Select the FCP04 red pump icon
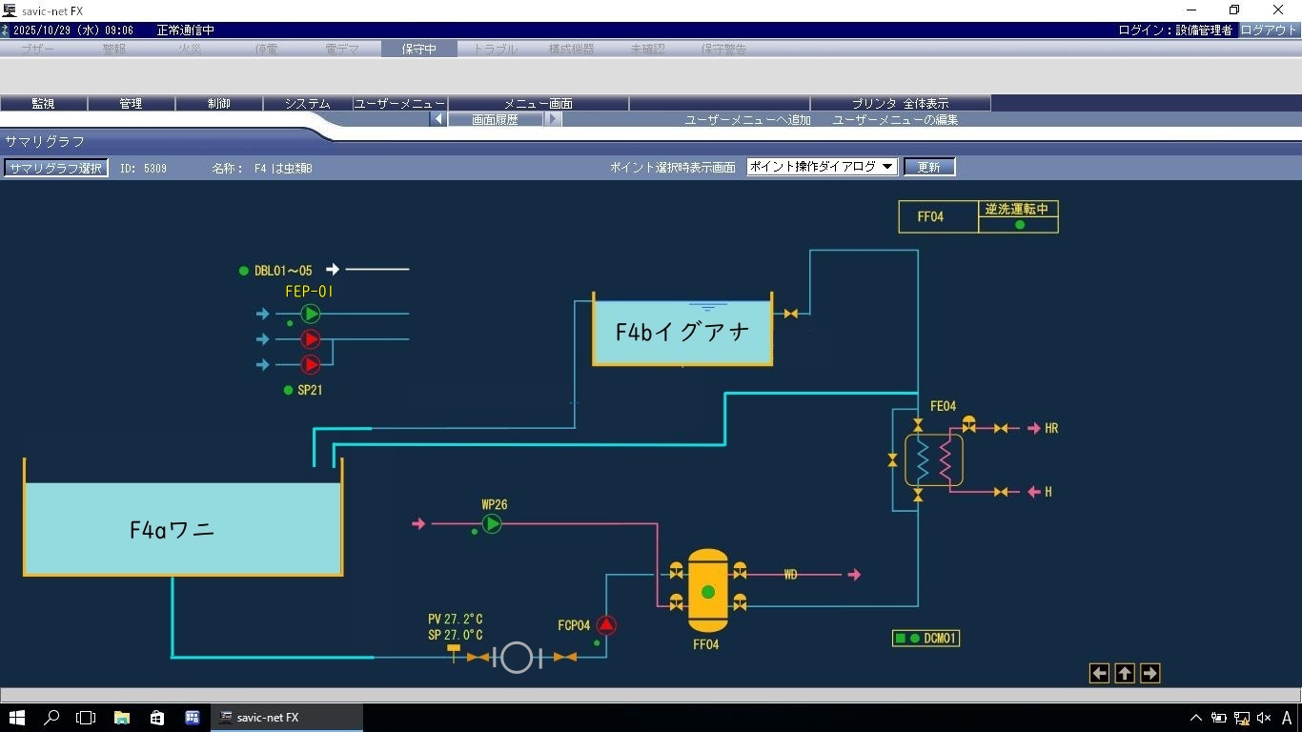This screenshot has height=732, width=1302. [606, 625]
